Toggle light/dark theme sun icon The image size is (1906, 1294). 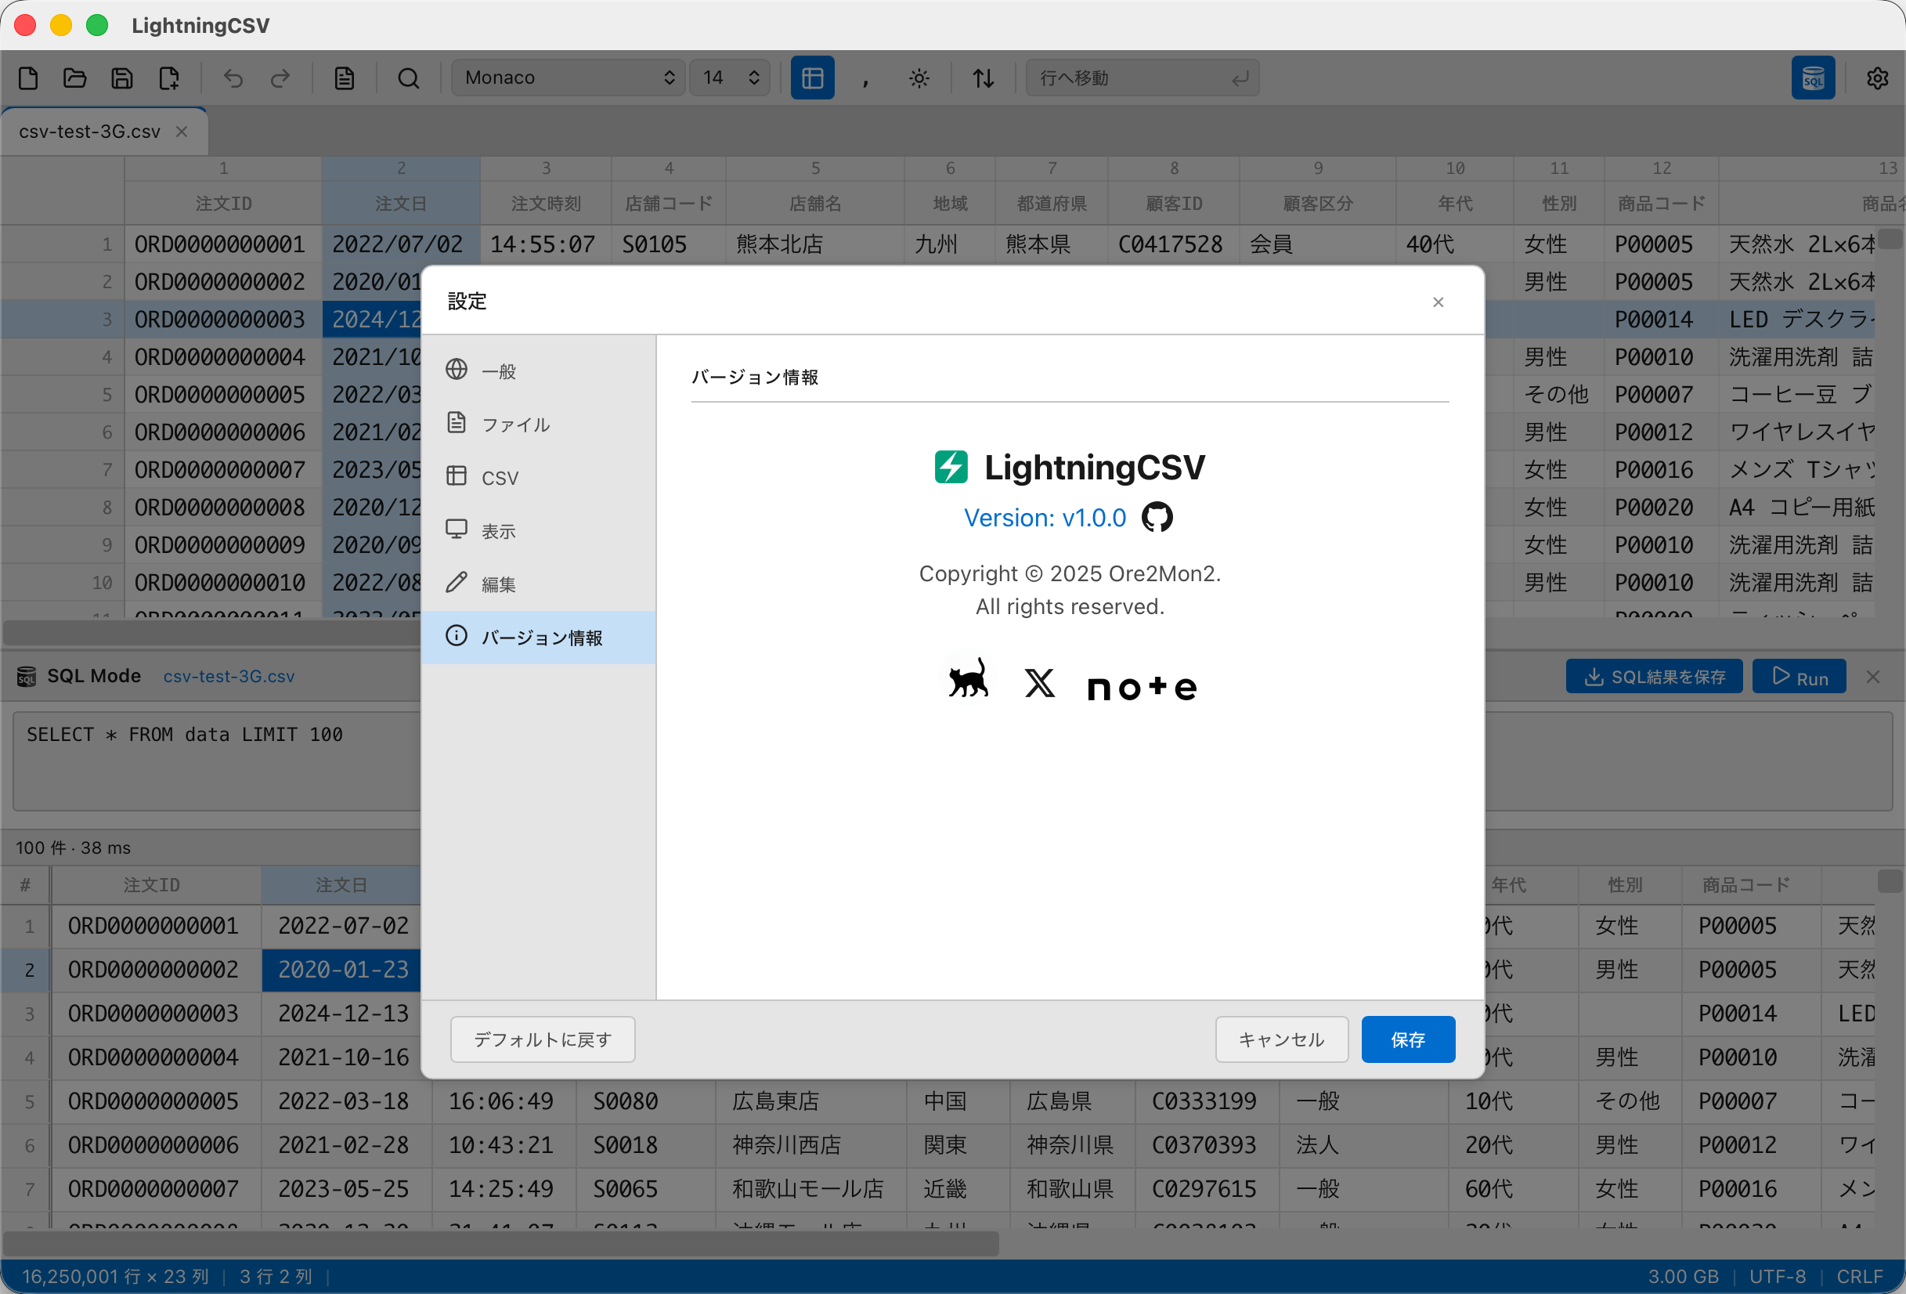coord(919,78)
